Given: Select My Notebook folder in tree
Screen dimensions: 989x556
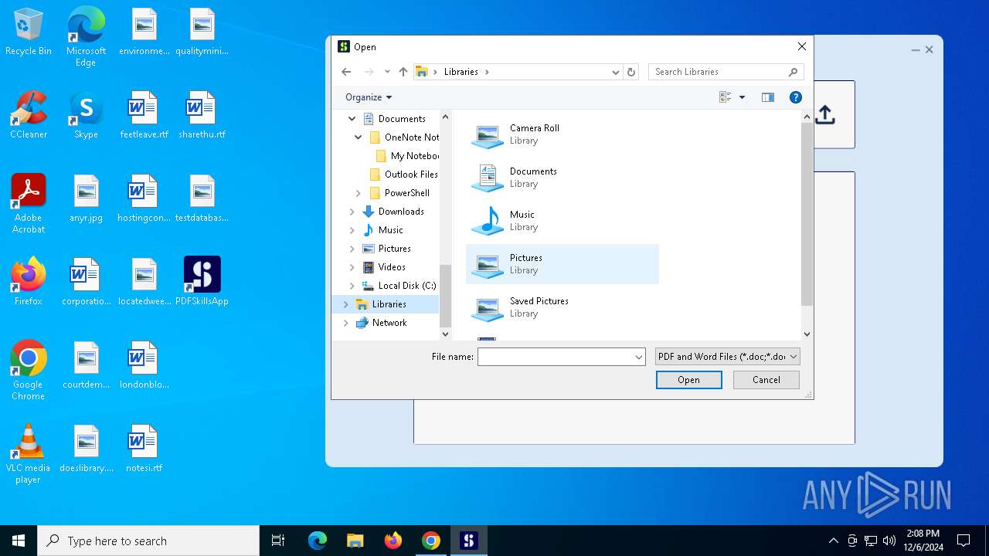Looking at the screenshot, I should click(x=407, y=156).
